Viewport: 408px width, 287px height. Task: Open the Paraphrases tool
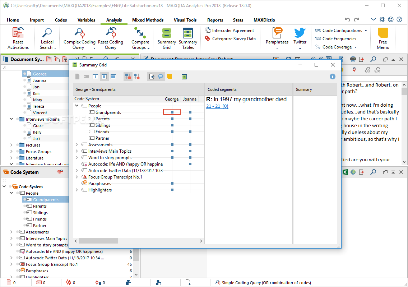tap(277, 38)
